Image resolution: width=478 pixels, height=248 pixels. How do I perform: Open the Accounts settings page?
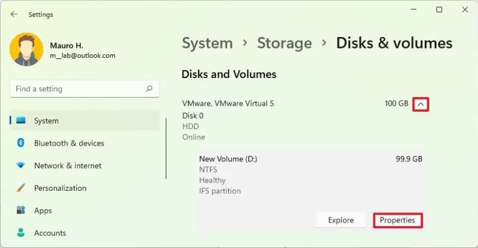coord(50,233)
